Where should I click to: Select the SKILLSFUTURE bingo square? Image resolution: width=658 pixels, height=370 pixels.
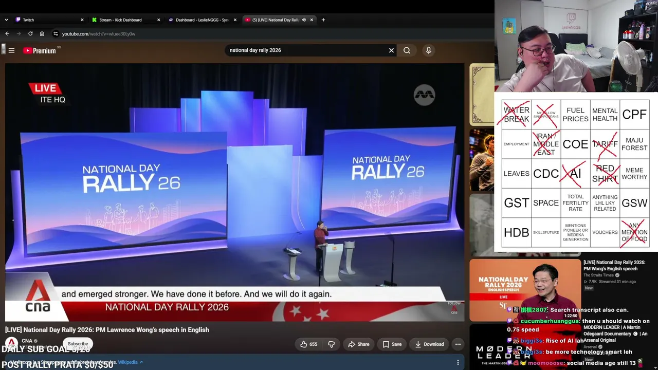click(546, 232)
